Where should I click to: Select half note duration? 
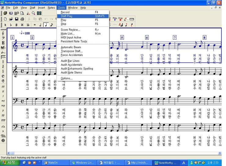coord(40,25)
